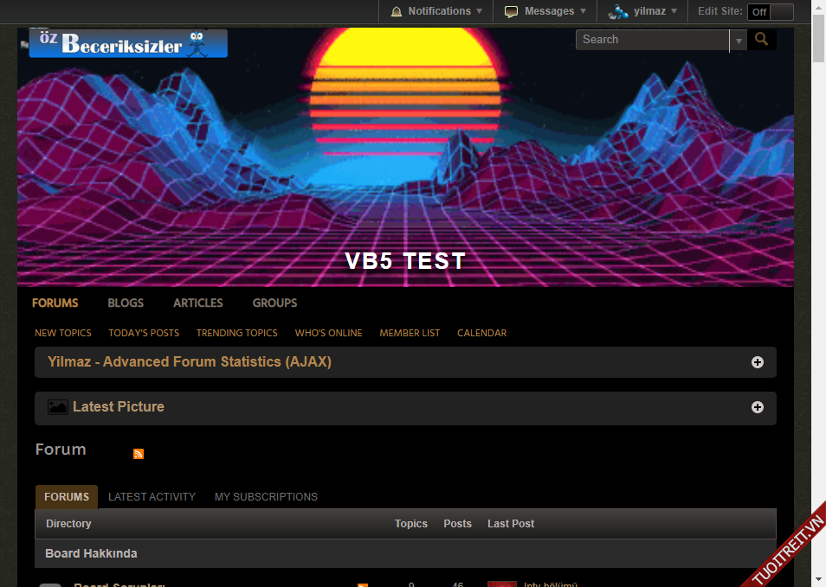
Task: Click the Latest Picture image icon
Action: (58, 407)
